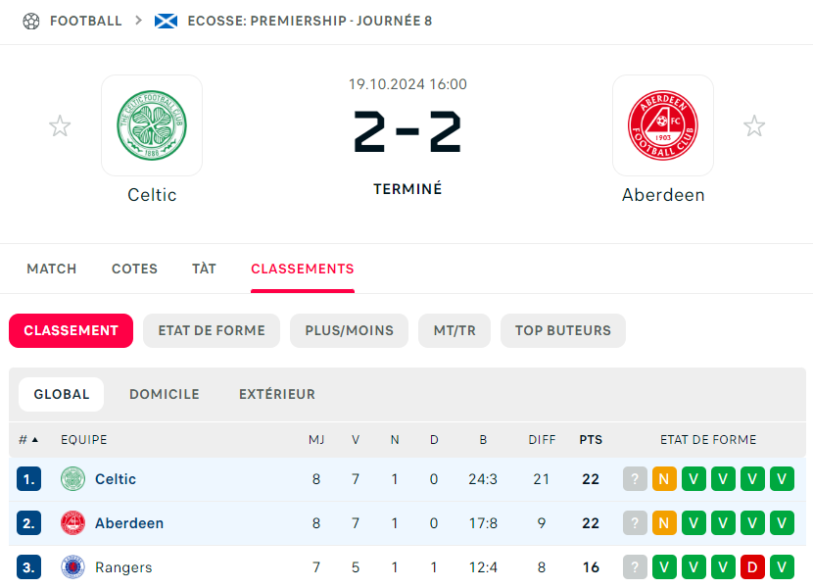This screenshot has width=813, height=588.
Task: Toggle favorite star next to Celtic
Action: (60, 125)
